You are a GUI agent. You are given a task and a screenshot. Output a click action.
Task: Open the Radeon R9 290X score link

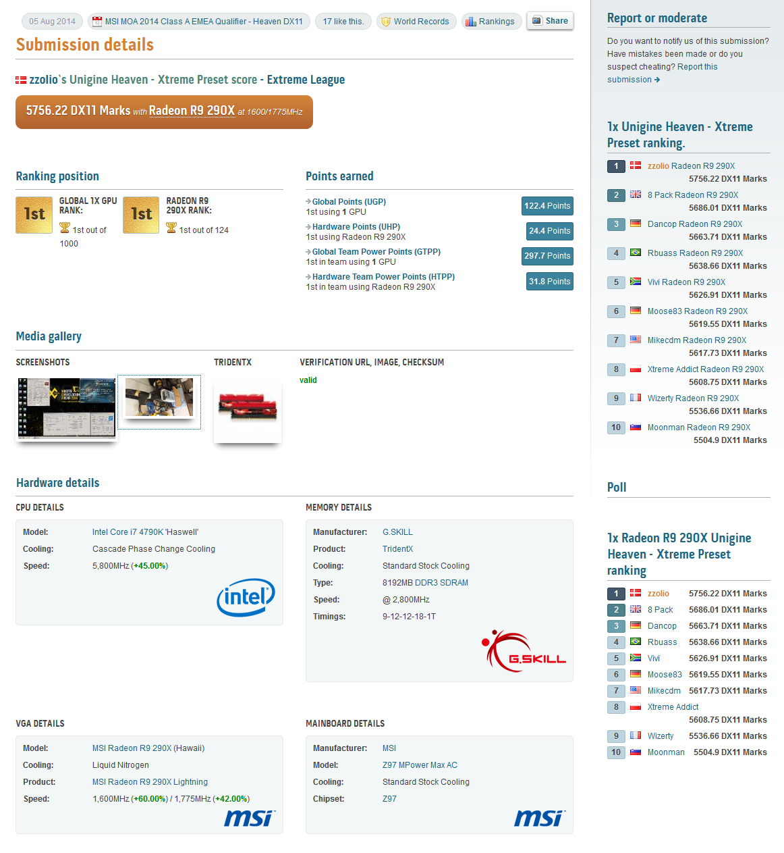192,111
